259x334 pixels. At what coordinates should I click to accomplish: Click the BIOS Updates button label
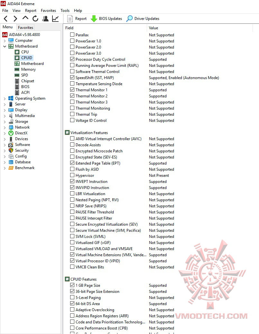[110, 19]
